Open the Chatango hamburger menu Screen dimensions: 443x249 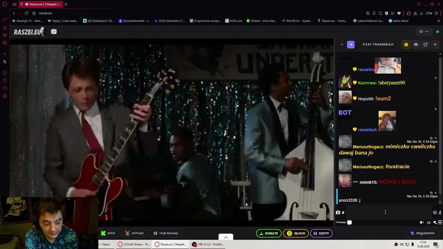pyautogui.click(x=440, y=222)
